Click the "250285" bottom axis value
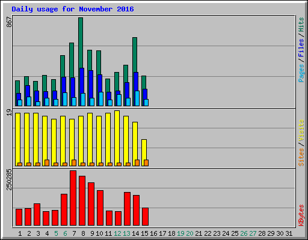Viewport: 308px width, 240px height. (x=9, y=179)
